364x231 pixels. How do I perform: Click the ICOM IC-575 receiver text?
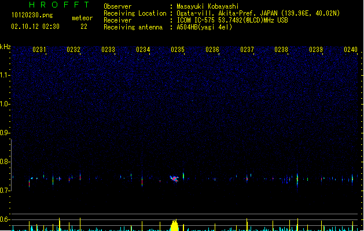(x=233, y=20)
